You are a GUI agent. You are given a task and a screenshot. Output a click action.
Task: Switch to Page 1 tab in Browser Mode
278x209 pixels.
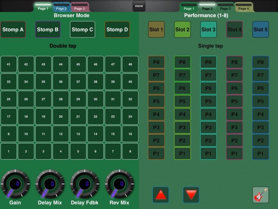point(43,7)
